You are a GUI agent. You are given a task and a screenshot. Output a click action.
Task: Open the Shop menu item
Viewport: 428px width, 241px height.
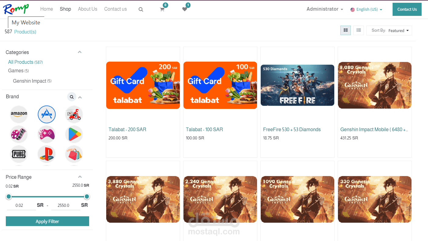coord(65,9)
